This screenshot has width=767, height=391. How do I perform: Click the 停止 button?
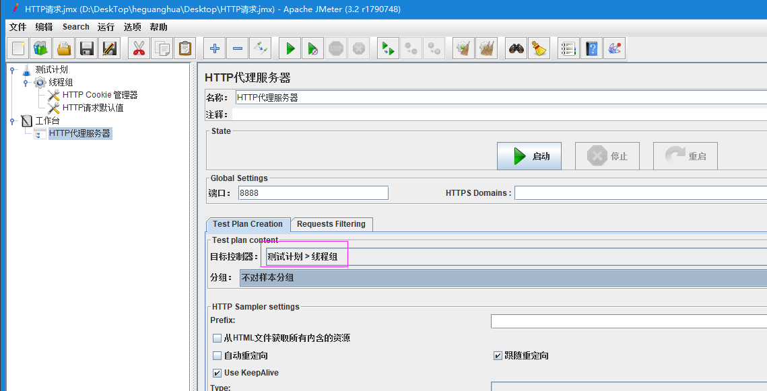tap(607, 156)
